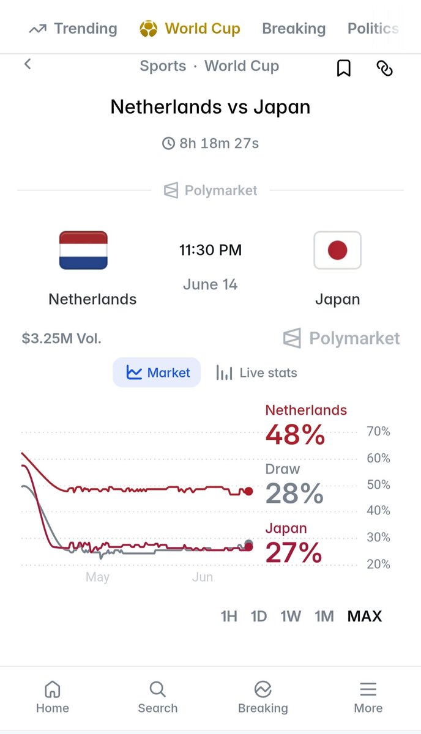This screenshot has height=734, width=421.
Task: Select the 1W chart range
Action: click(291, 616)
